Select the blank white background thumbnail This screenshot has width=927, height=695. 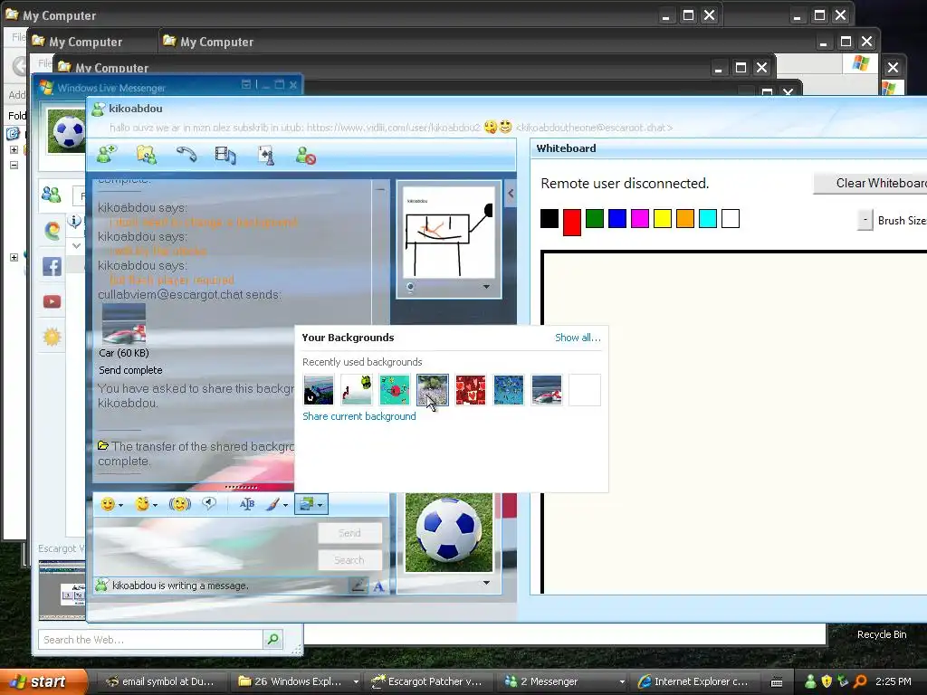(585, 390)
